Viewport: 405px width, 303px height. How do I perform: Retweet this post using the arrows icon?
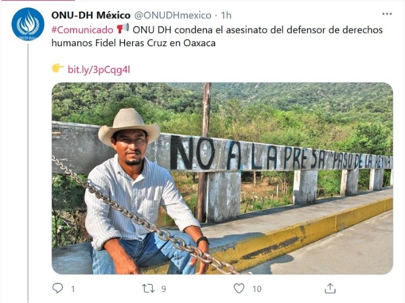pyautogui.click(x=148, y=289)
